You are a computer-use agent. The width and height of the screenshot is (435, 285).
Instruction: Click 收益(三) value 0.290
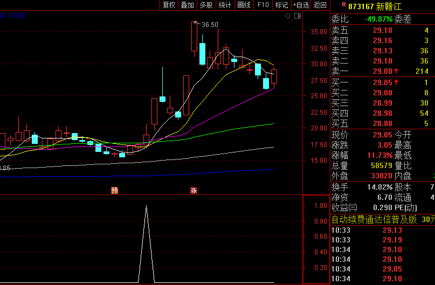tap(383, 207)
